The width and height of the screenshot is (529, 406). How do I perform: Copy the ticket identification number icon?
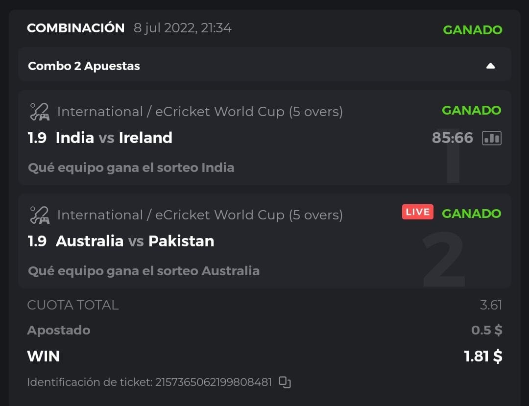pos(285,382)
